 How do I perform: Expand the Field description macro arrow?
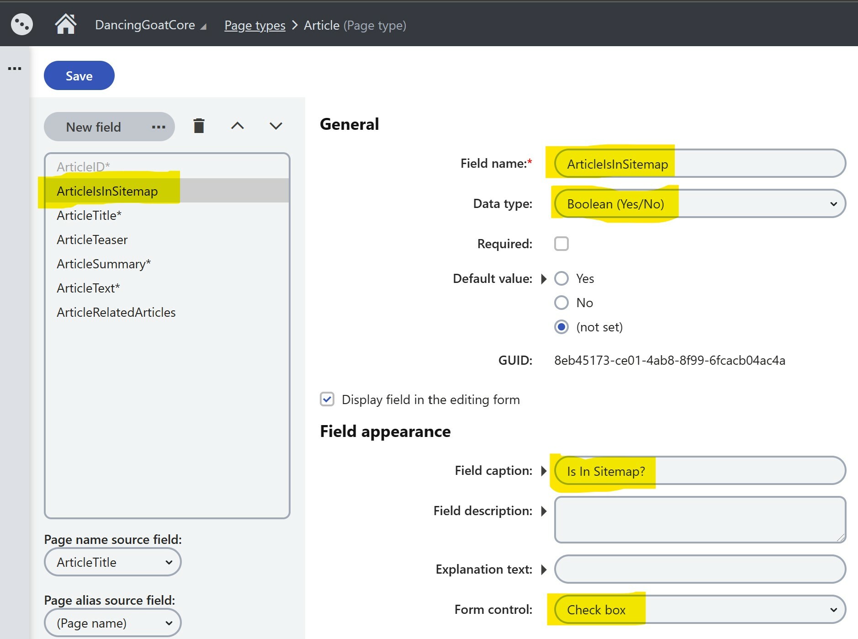click(544, 511)
